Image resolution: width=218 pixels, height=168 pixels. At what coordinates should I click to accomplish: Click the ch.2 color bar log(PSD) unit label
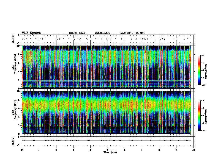pos(206,117)
